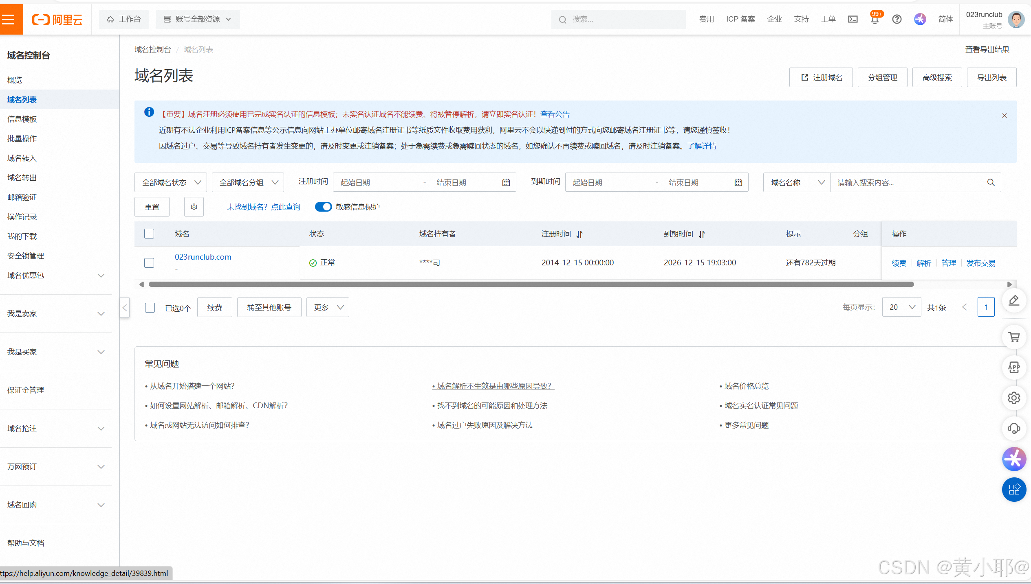The image size is (1031, 584).
Task: Click the notification bell icon
Action: point(875,20)
